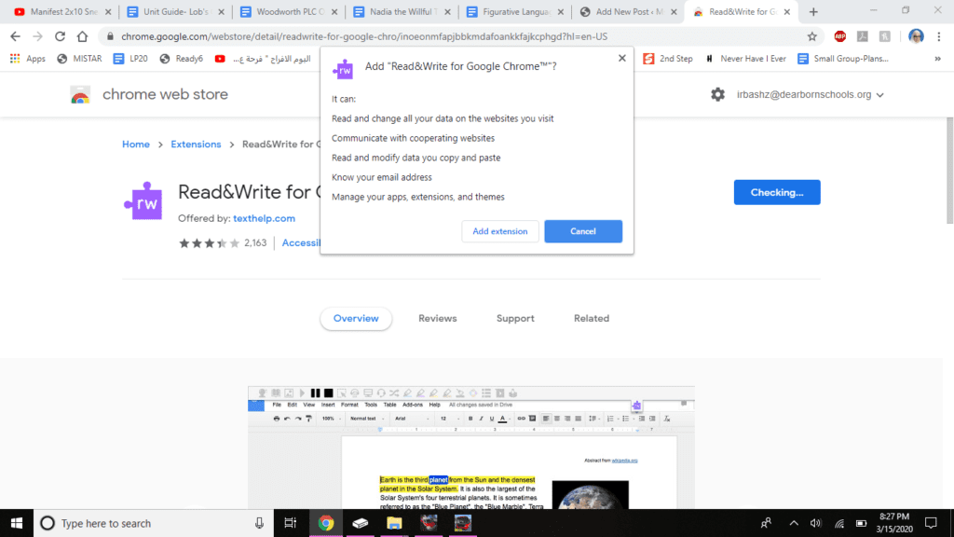Open File Explorer from taskbar
Image resolution: width=954 pixels, height=537 pixels.
pyautogui.click(x=394, y=523)
